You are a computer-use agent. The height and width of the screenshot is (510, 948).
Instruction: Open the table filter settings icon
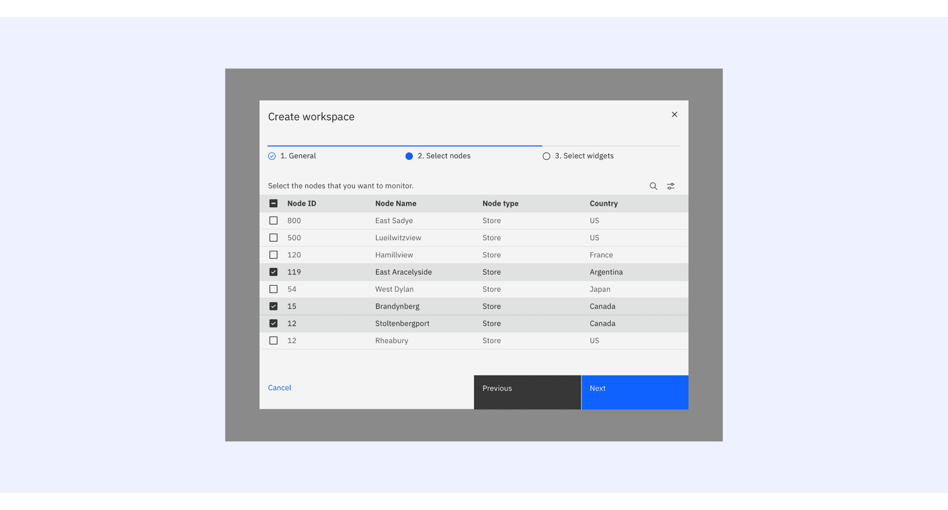click(x=671, y=186)
